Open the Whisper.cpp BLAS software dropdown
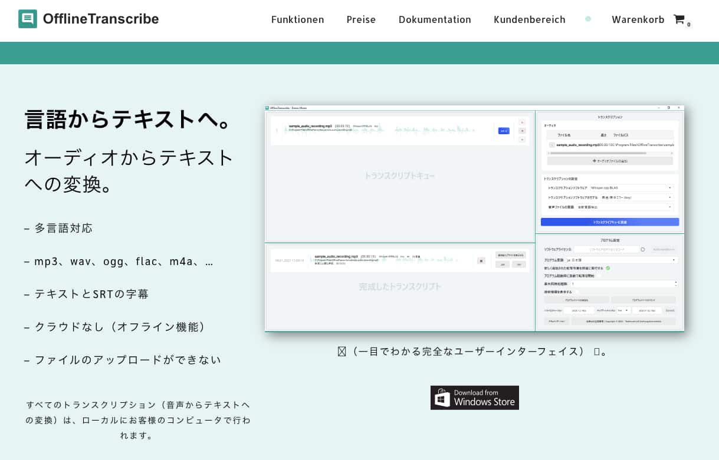 click(x=631, y=187)
